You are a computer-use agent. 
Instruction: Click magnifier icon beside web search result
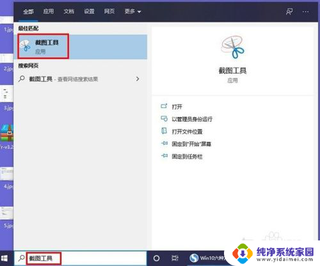[22, 79]
